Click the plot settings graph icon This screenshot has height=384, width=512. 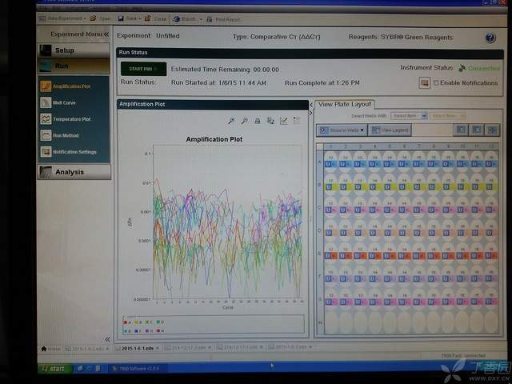[x=284, y=121]
